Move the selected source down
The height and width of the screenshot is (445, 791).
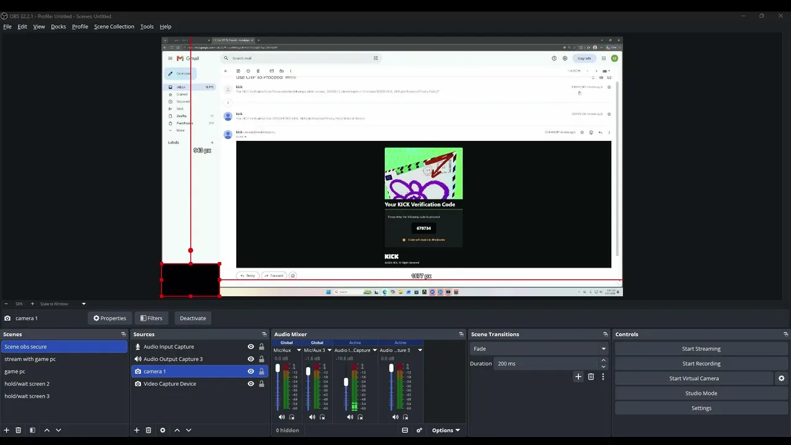[x=188, y=430]
